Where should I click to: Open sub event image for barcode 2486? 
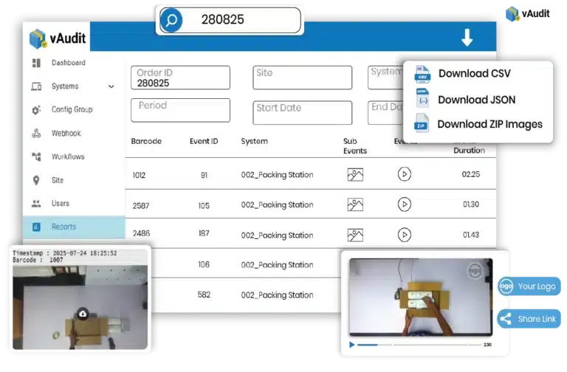[355, 235]
